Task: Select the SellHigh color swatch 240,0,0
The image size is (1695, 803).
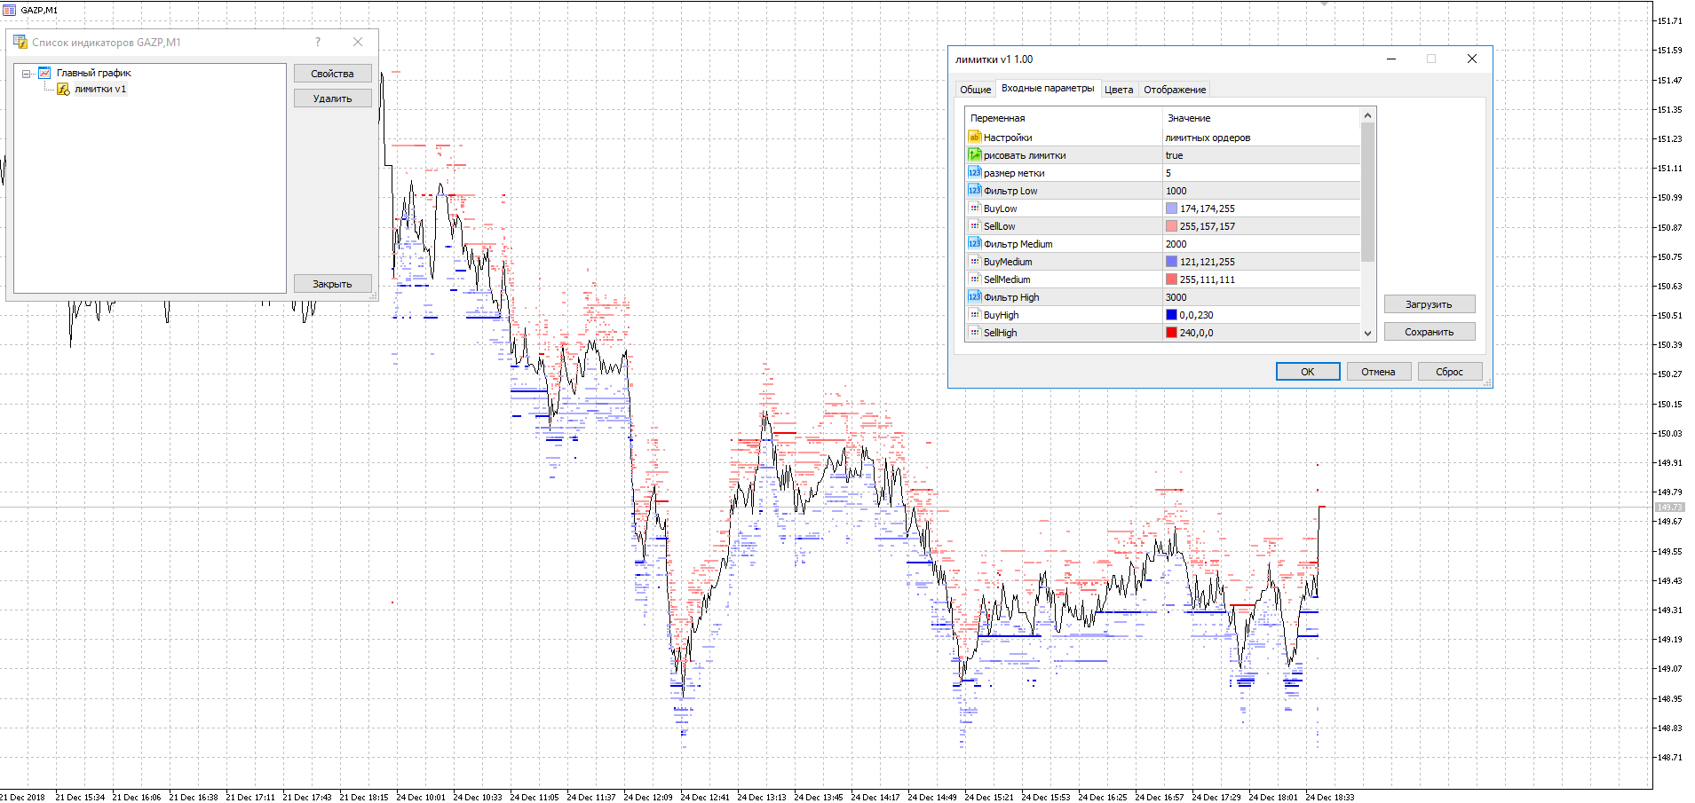Action: pos(1171,333)
